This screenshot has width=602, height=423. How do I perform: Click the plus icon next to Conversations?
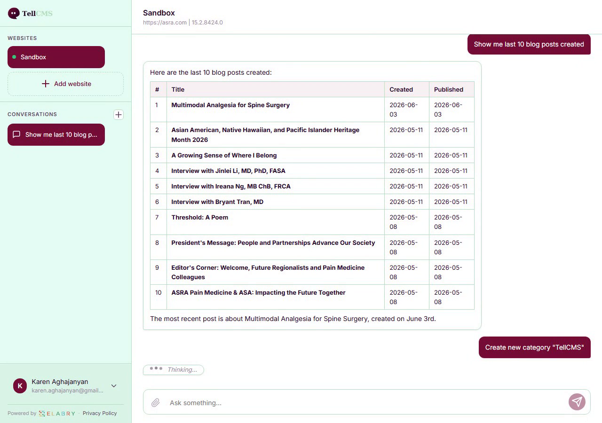coord(119,115)
